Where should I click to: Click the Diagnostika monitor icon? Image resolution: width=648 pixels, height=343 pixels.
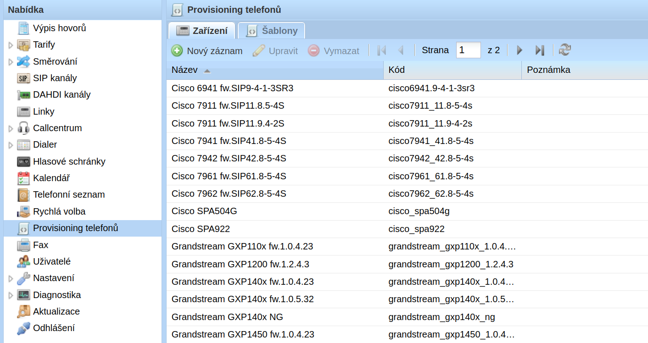[23, 295]
